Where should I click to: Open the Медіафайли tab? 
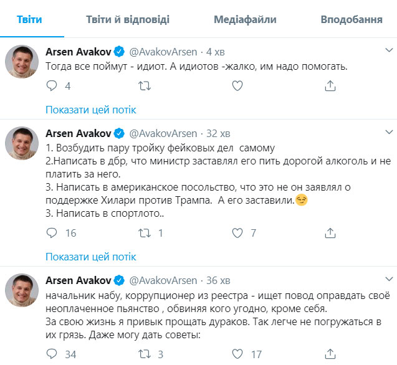point(245,19)
